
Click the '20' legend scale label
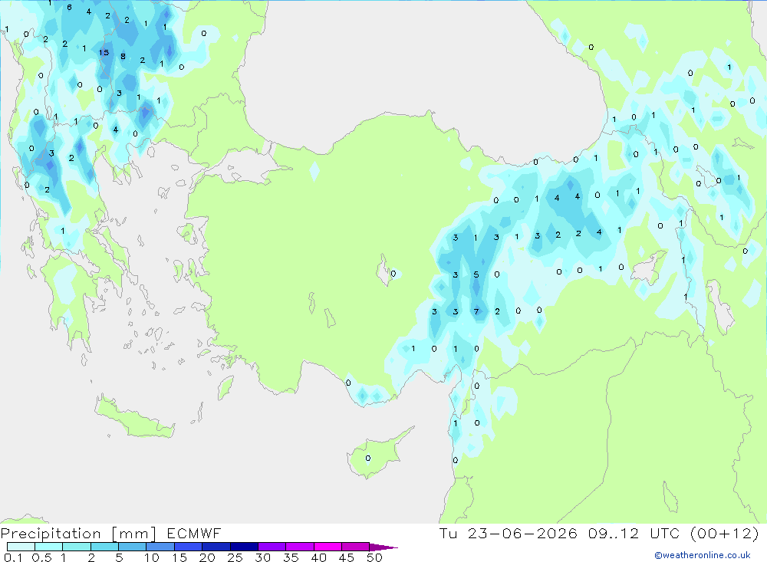click(207, 557)
